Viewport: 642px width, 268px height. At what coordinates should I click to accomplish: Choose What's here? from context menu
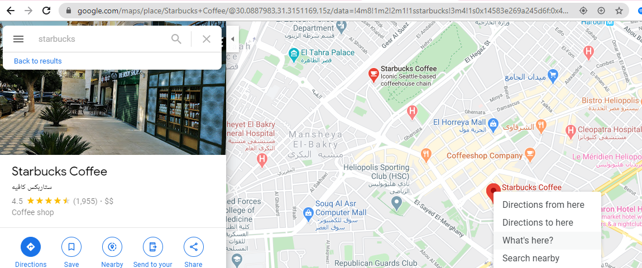pos(547,240)
